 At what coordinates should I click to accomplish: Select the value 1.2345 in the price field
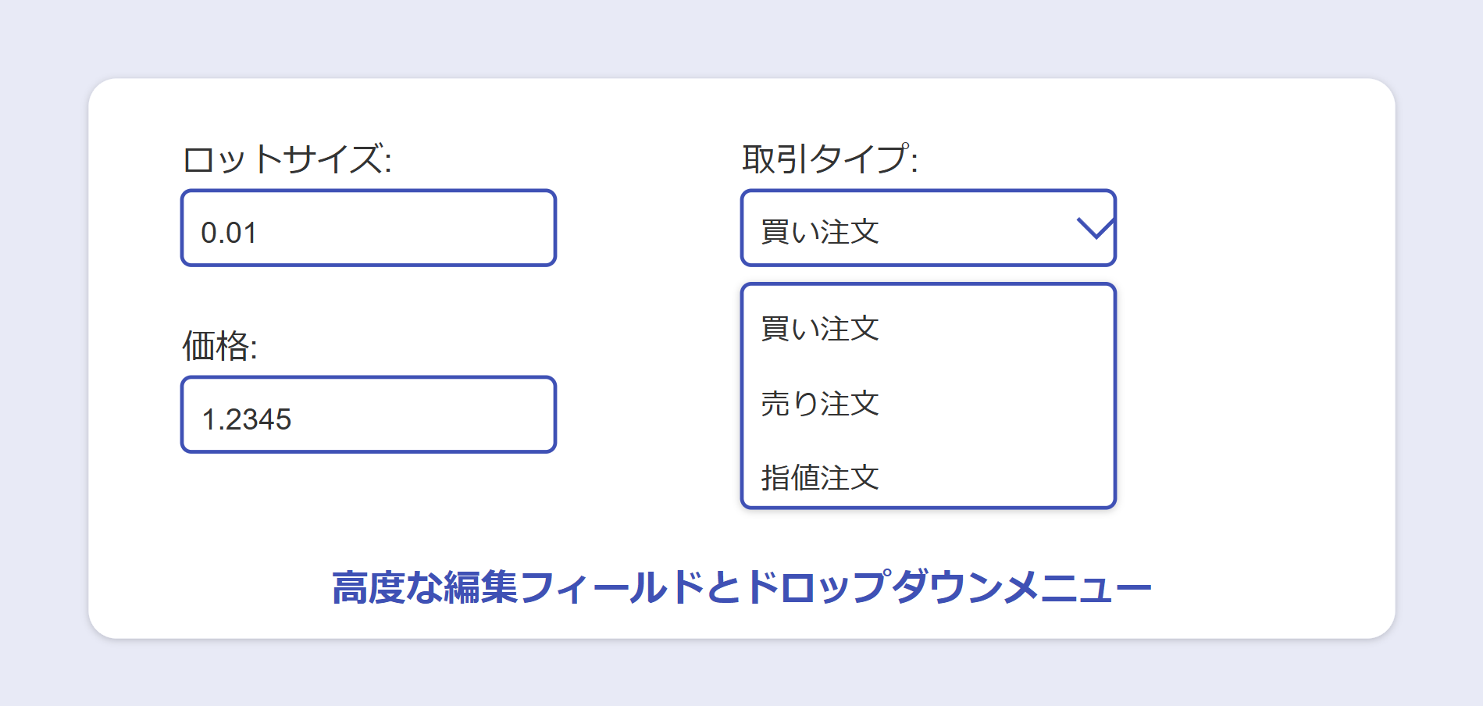pos(248,419)
